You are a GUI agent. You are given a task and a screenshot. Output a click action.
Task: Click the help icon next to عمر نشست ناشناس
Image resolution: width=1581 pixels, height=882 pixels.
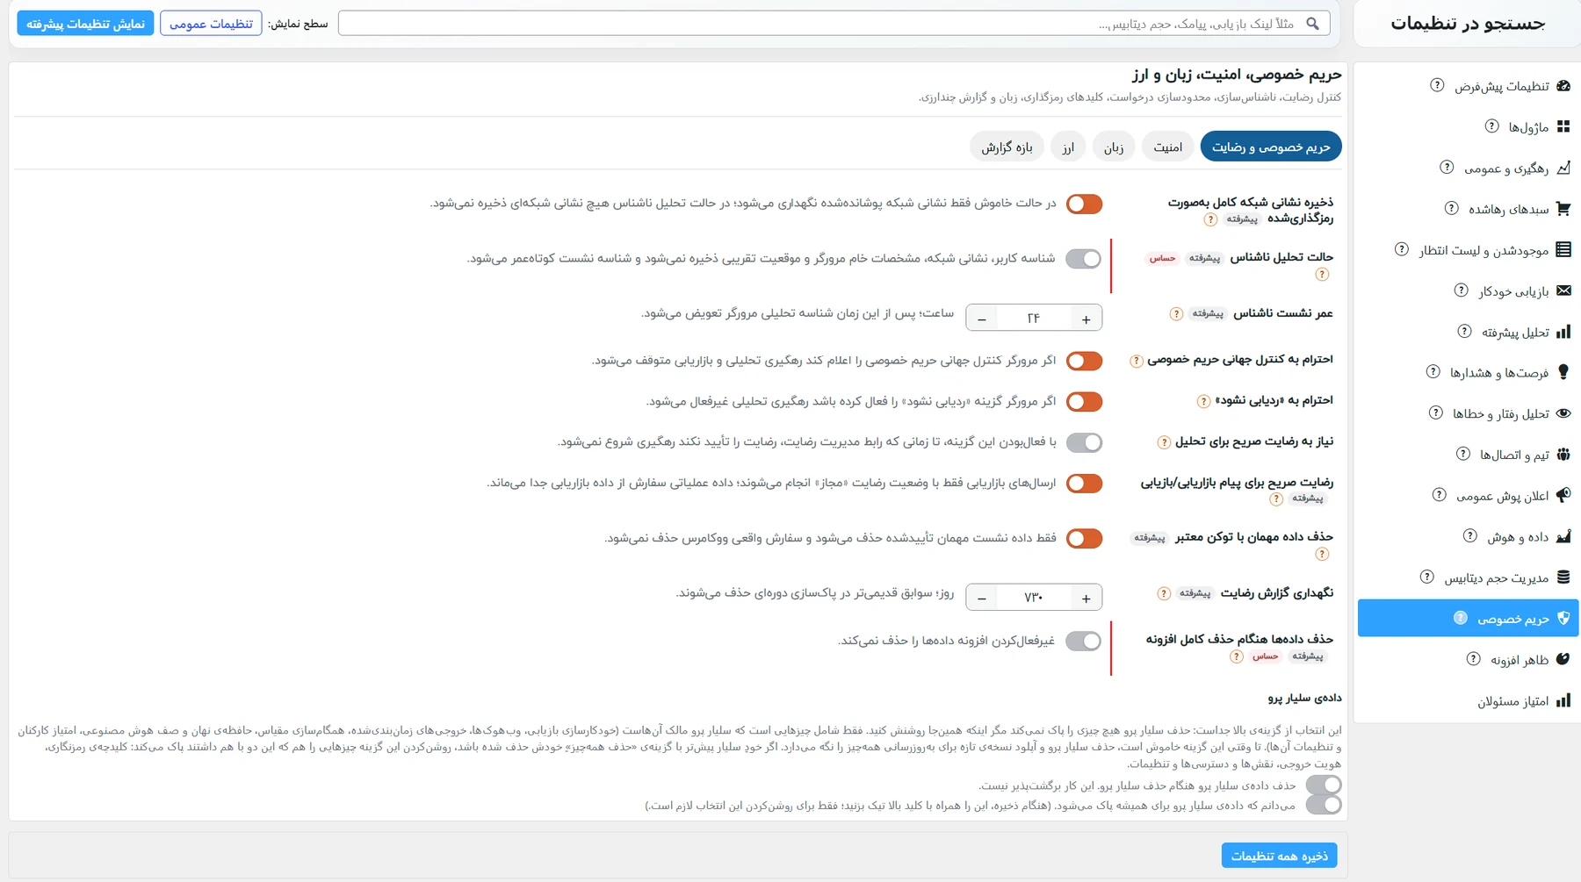[1176, 314]
